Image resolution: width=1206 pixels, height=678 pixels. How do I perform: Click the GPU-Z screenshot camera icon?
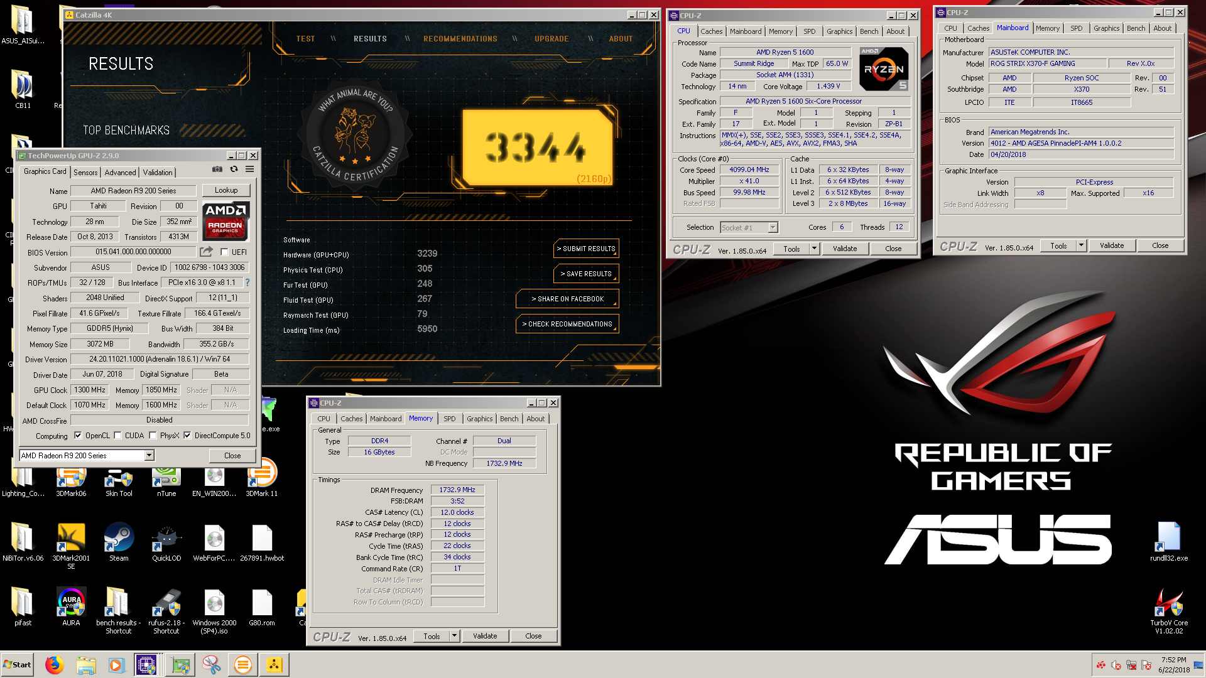coord(217,169)
